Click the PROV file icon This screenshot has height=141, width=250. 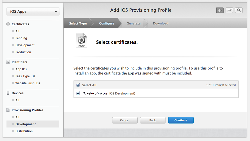point(82,41)
